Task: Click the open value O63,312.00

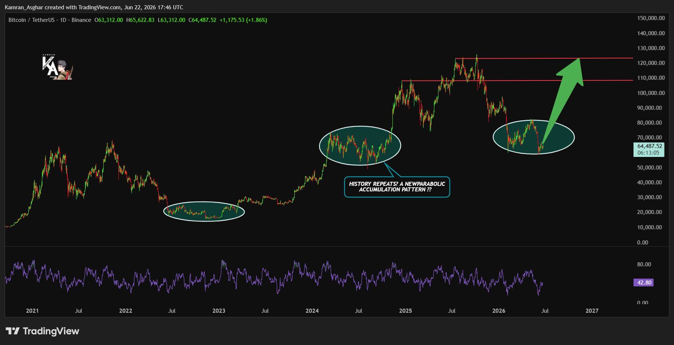Action: [x=108, y=20]
